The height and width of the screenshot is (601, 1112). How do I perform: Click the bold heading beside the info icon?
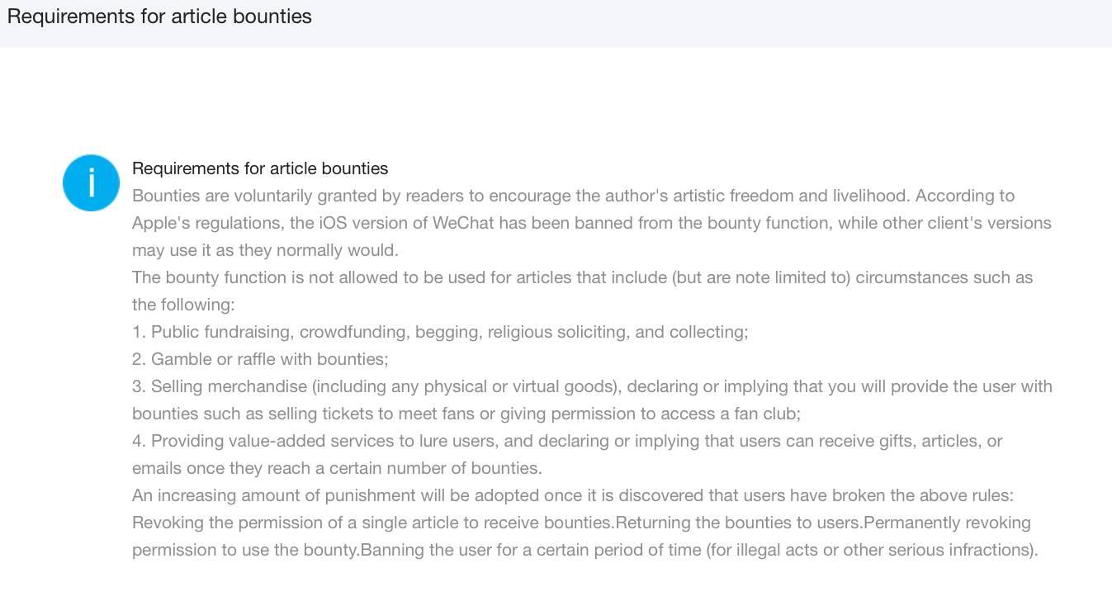point(260,168)
